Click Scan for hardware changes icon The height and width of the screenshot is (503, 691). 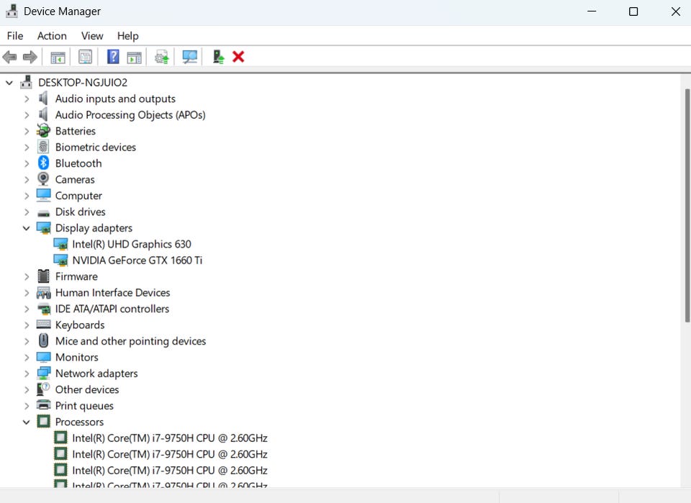pyautogui.click(x=189, y=57)
